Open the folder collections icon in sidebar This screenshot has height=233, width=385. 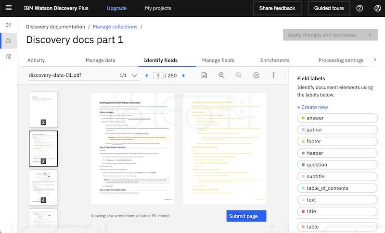(9, 41)
